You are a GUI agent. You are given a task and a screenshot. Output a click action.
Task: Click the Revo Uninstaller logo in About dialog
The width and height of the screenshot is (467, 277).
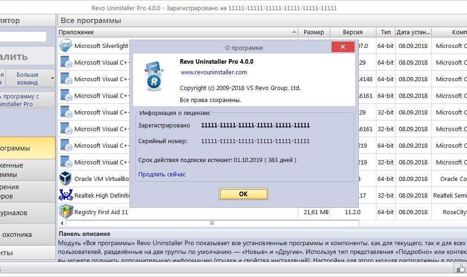pyautogui.click(x=154, y=76)
